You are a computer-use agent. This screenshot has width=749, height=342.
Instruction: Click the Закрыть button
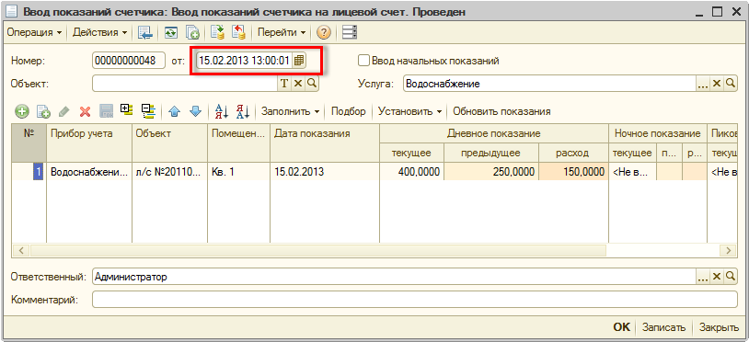click(x=719, y=327)
